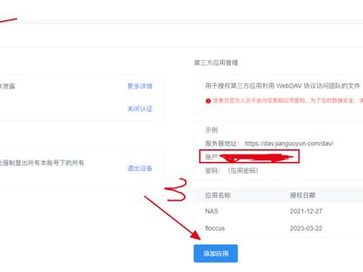363x272 pixels.
Task: Click the 关闭认证 link
Action: (140, 109)
